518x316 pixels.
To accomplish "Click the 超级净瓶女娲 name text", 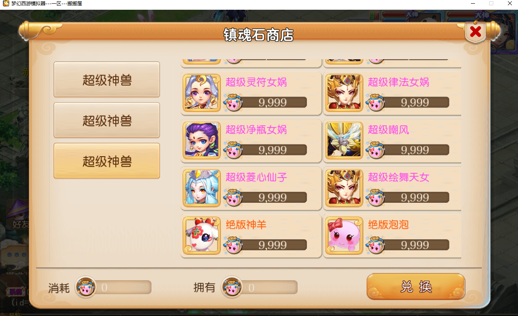I will [256, 129].
